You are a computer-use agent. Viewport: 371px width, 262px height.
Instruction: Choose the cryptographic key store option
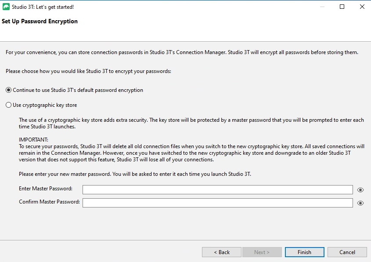7,105
